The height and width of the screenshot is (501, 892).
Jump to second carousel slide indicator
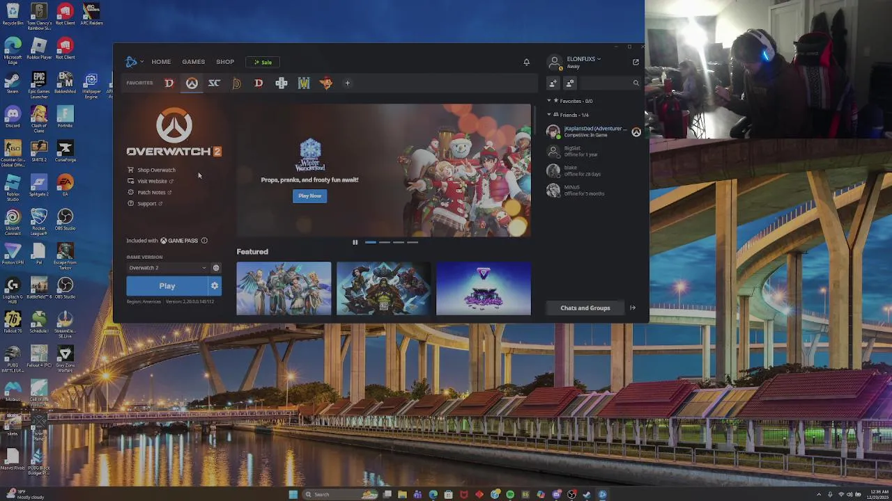coord(384,242)
